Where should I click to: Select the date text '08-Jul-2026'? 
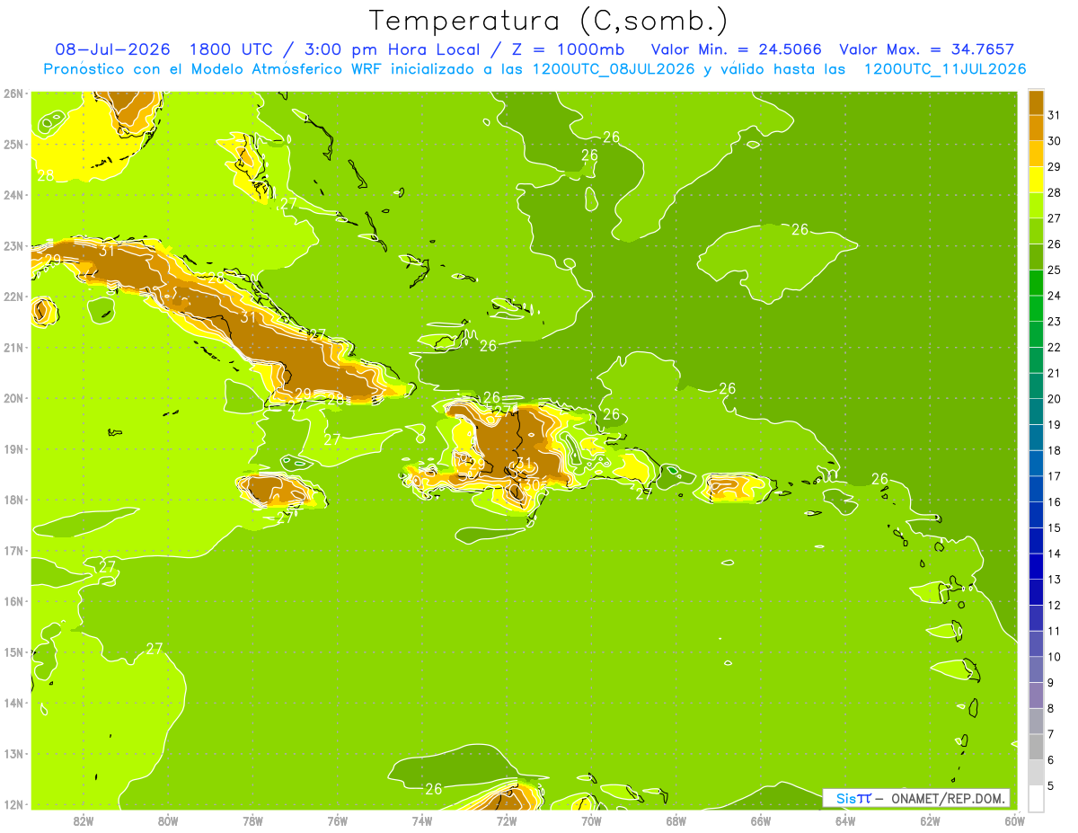point(113,49)
